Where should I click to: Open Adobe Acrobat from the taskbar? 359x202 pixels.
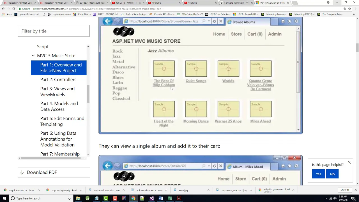[x=179, y=198]
